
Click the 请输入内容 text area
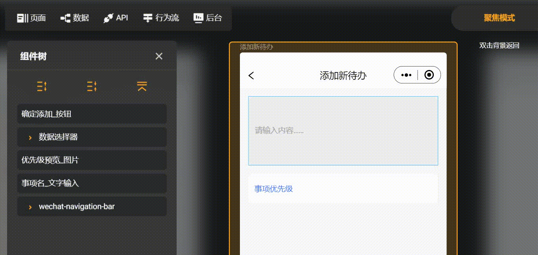(343, 131)
